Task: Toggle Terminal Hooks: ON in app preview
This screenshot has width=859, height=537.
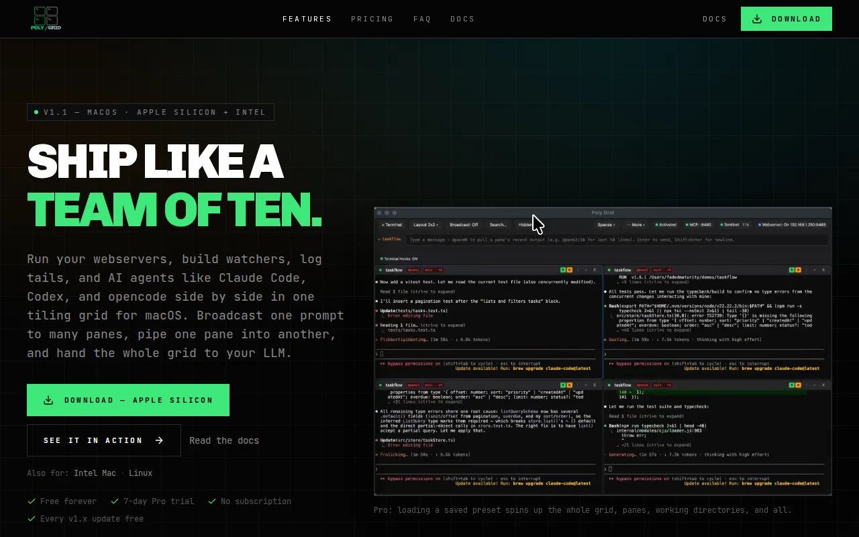Action: 399,258
